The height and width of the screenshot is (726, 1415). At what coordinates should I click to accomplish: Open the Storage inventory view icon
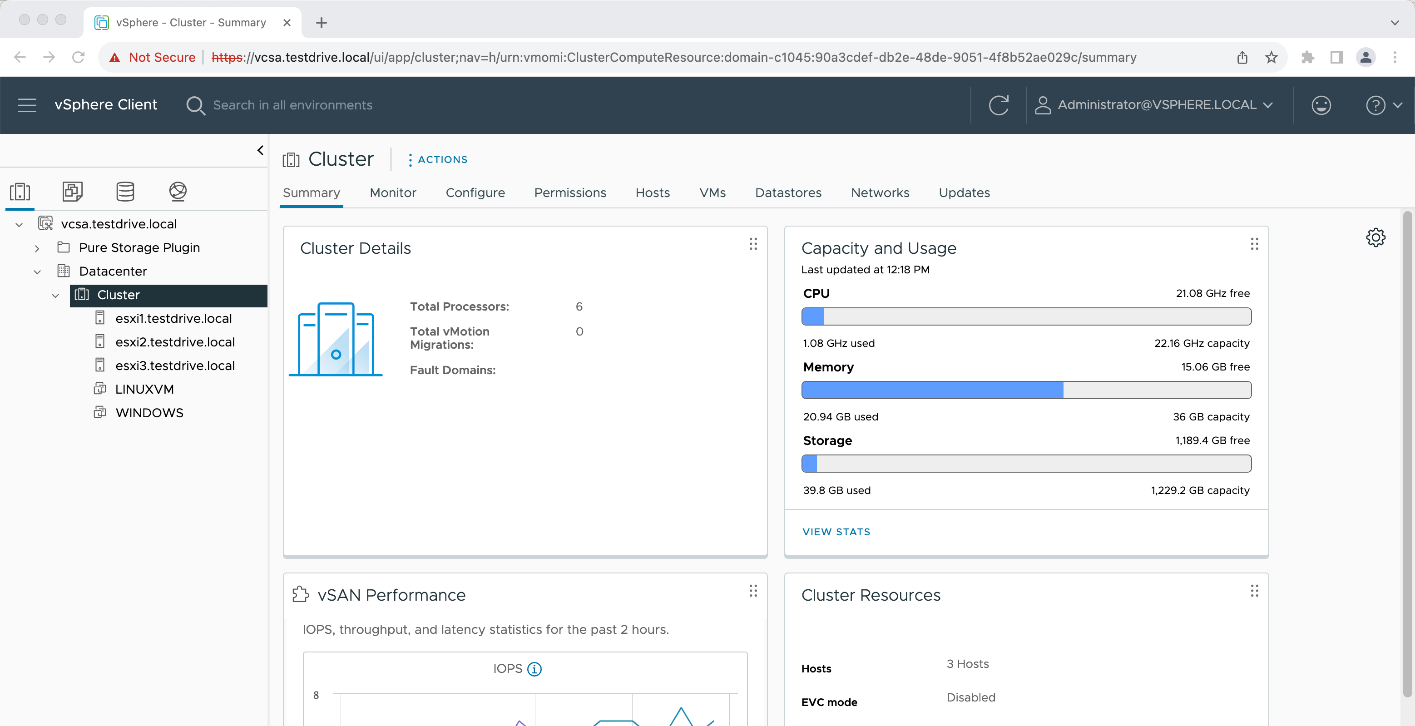pos(125,191)
